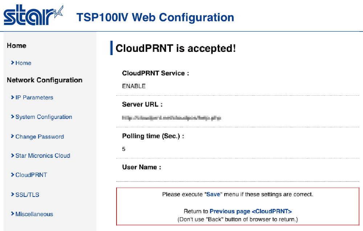
Task: Click the Star logo in the header
Action: click(33, 15)
